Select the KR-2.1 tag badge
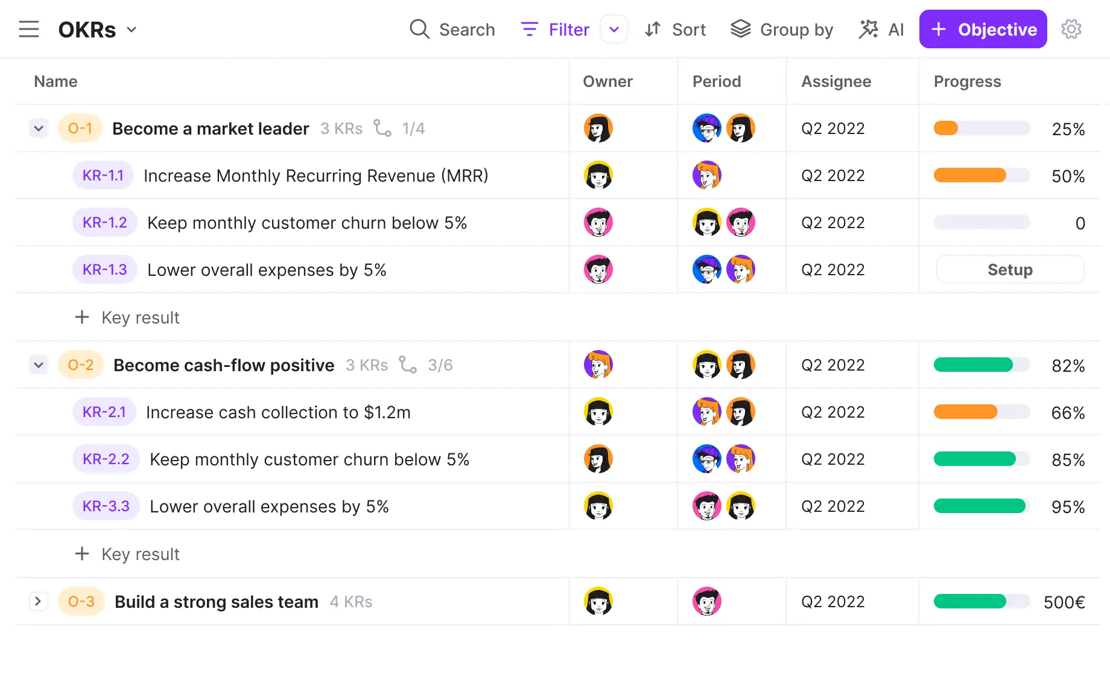1110x676 pixels. (x=104, y=412)
